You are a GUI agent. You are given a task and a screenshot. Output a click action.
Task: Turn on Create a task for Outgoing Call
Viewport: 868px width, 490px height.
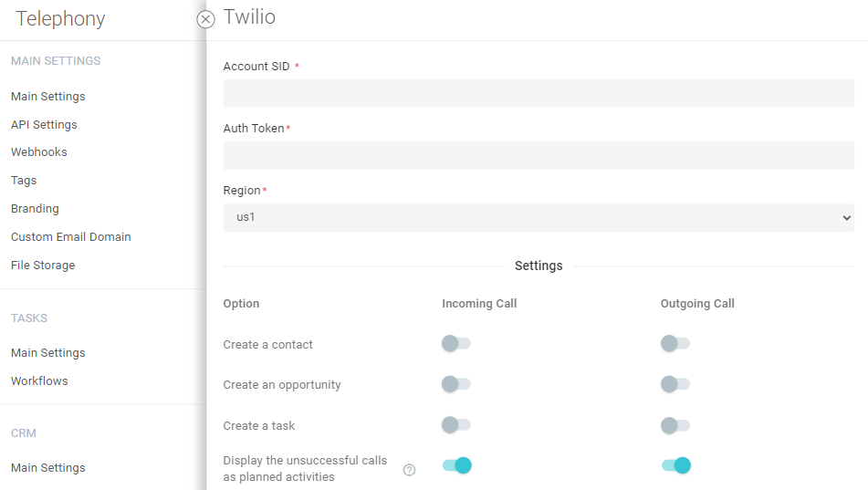click(x=675, y=425)
